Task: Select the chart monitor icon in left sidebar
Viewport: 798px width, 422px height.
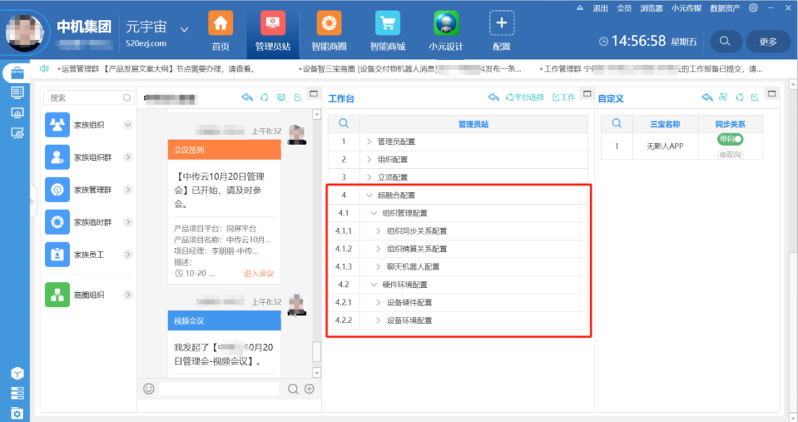Action: [17, 113]
